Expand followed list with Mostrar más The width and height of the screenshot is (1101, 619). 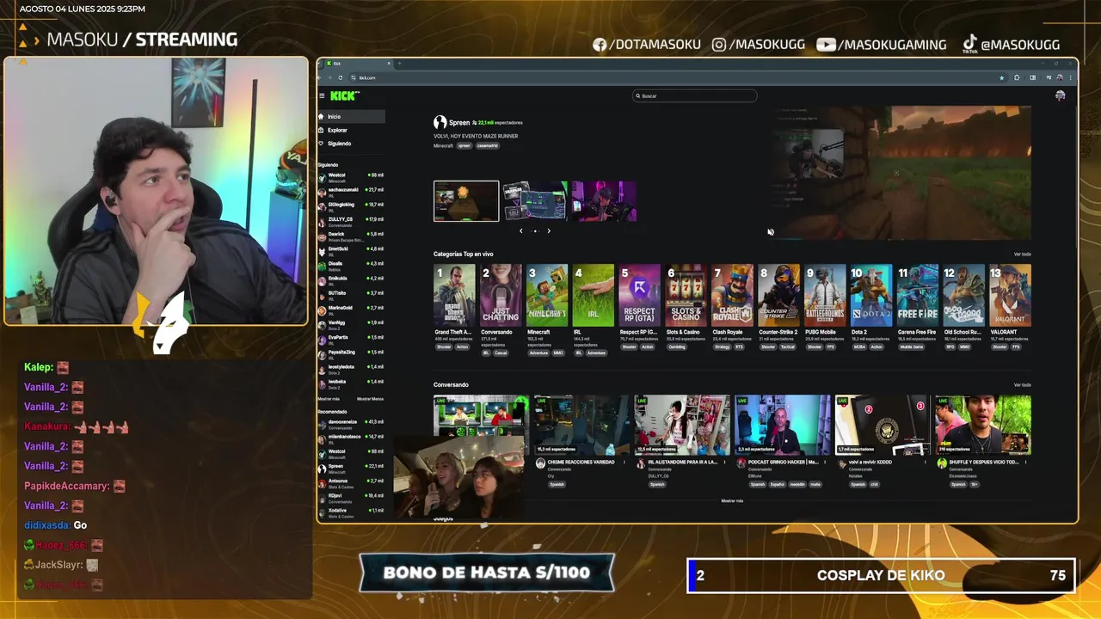[329, 399]
